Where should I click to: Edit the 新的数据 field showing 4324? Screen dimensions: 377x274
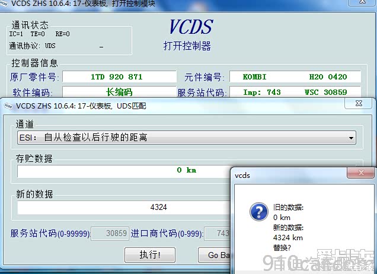point(124,207)
